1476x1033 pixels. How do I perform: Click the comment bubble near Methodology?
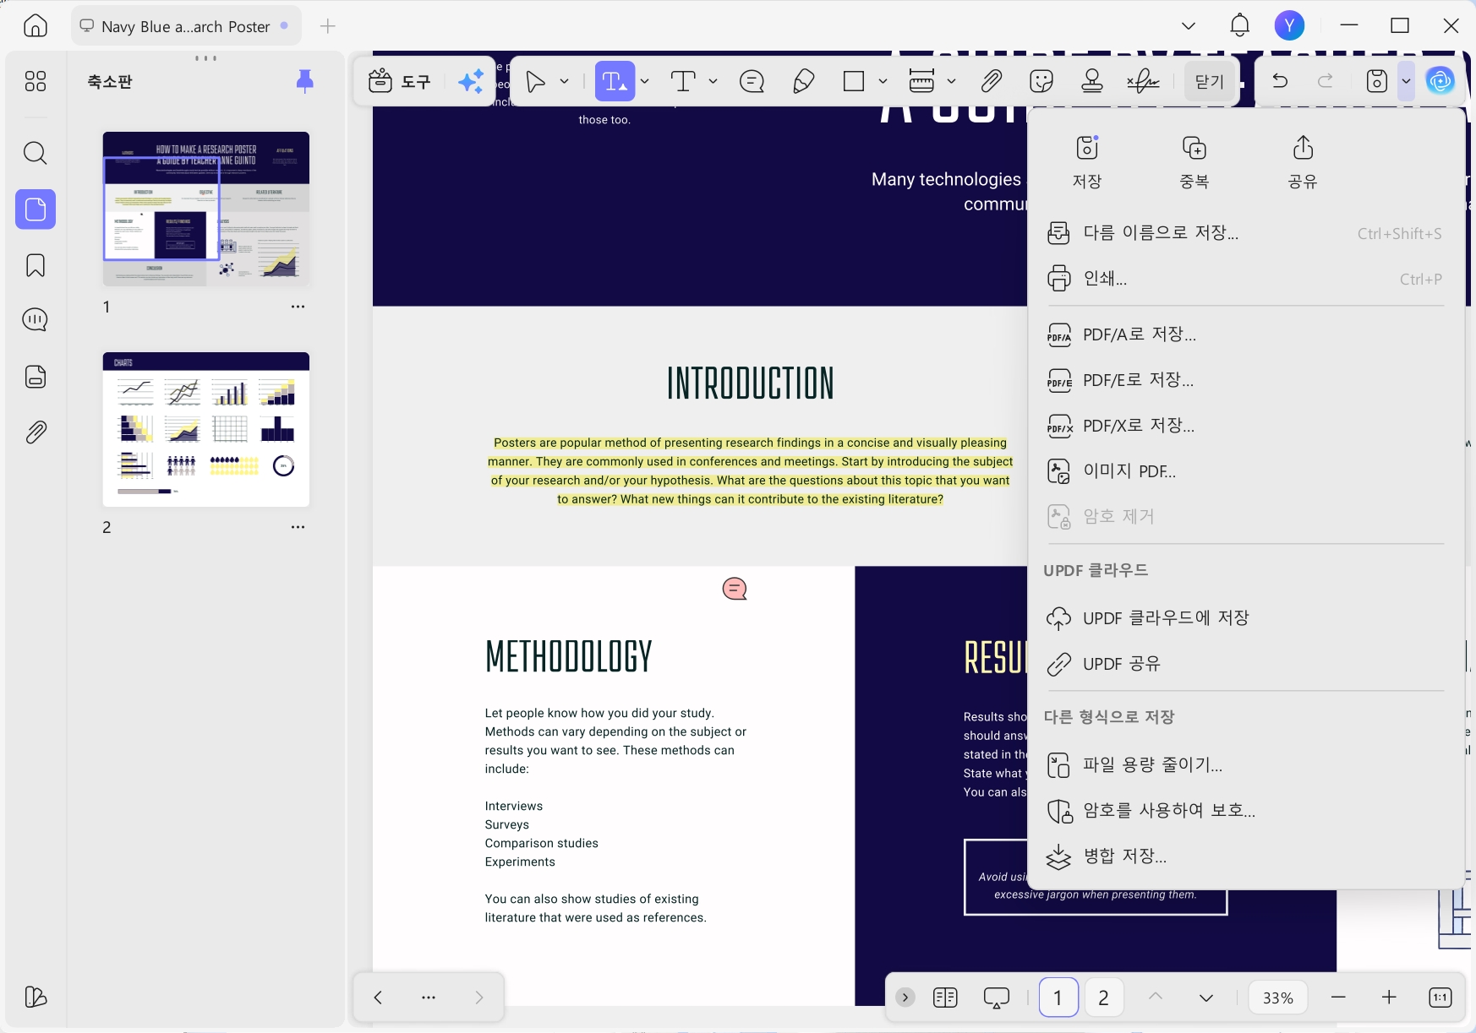pyautogui.click(x=735, y=589)
